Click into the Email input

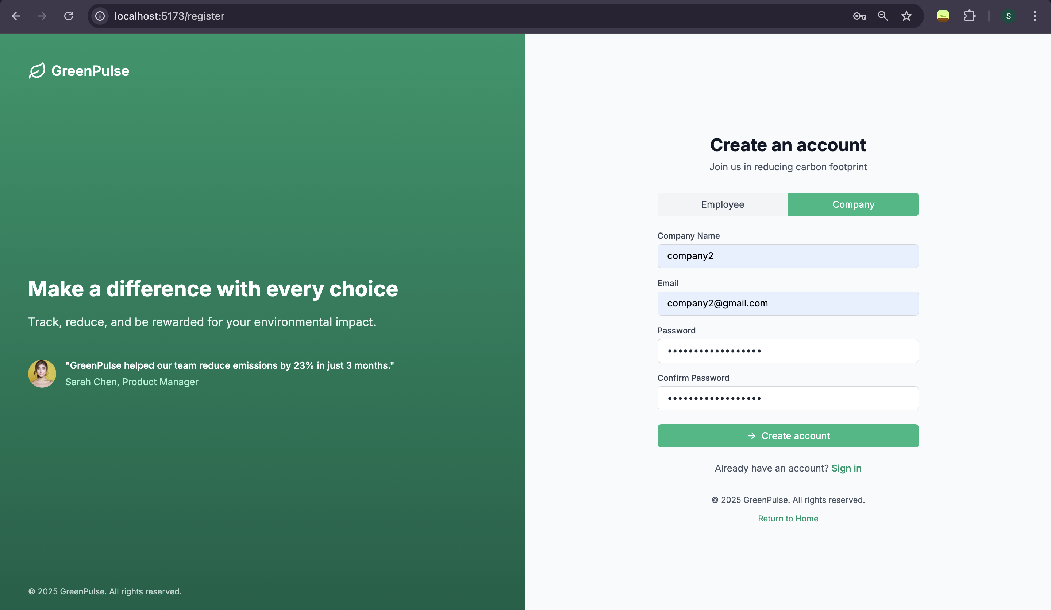point(788,304)
